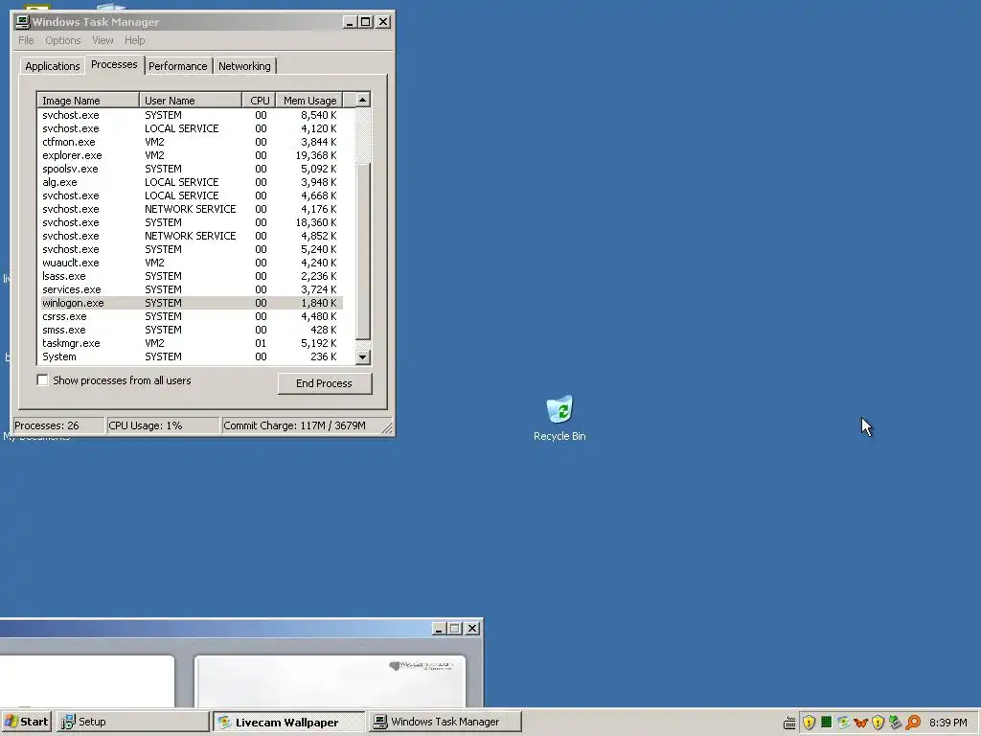
Task: Click the 4,176 K memory value
Action: (x=318, y=209)
